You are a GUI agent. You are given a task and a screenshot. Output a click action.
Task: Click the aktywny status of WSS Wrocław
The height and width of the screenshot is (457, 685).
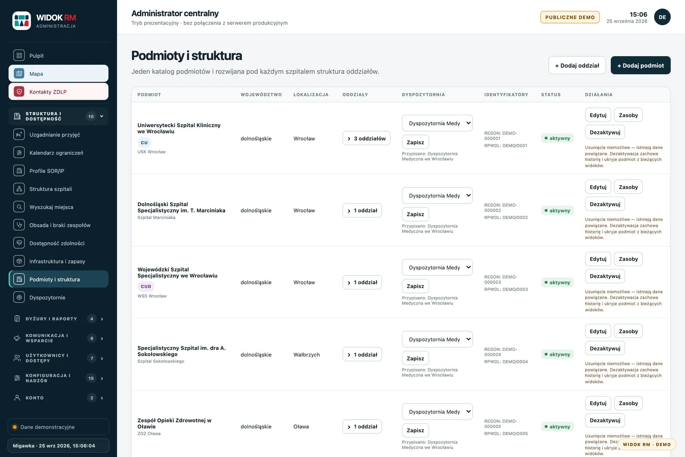pyautogui.click(x=557, y=283)
